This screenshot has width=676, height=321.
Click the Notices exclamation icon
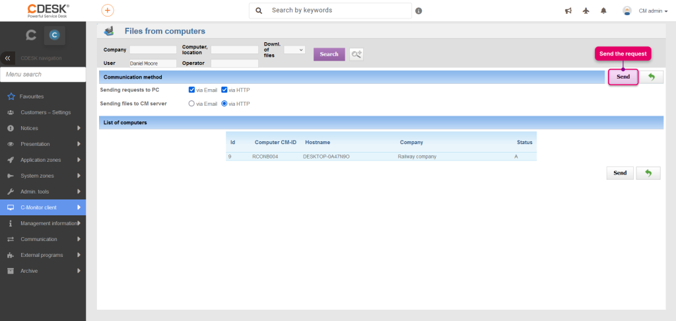11,128
